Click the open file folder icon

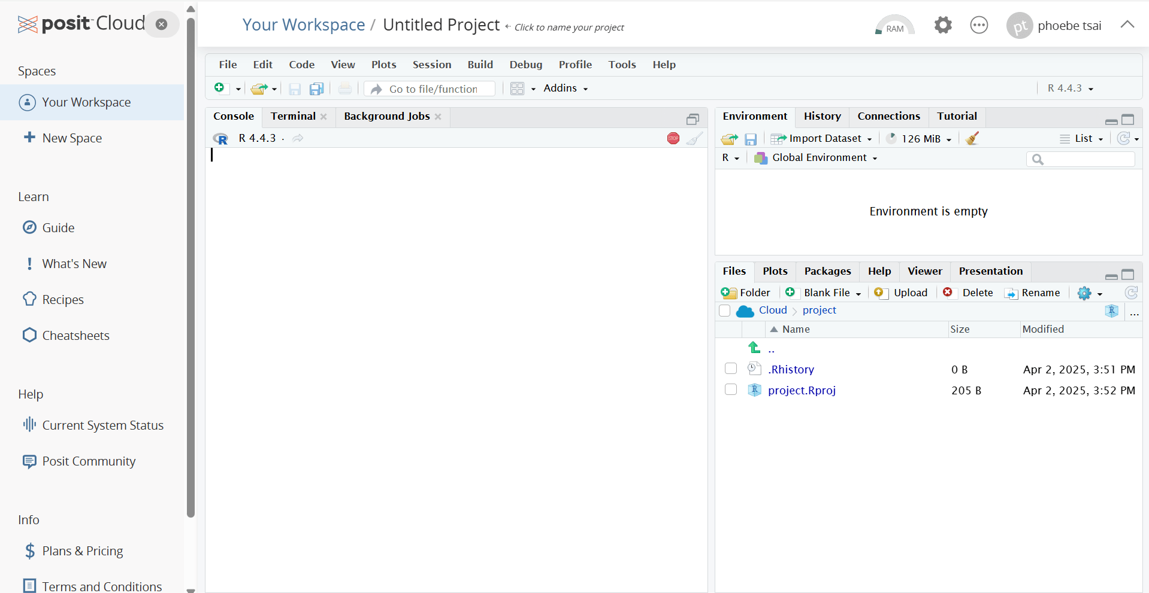[259, 89]
